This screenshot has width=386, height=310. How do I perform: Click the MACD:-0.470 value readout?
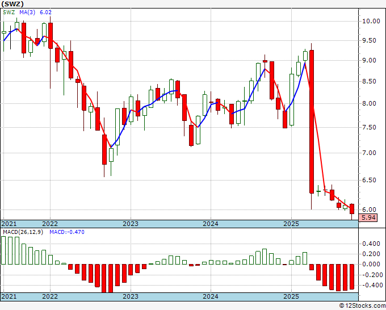coord(67,232)
